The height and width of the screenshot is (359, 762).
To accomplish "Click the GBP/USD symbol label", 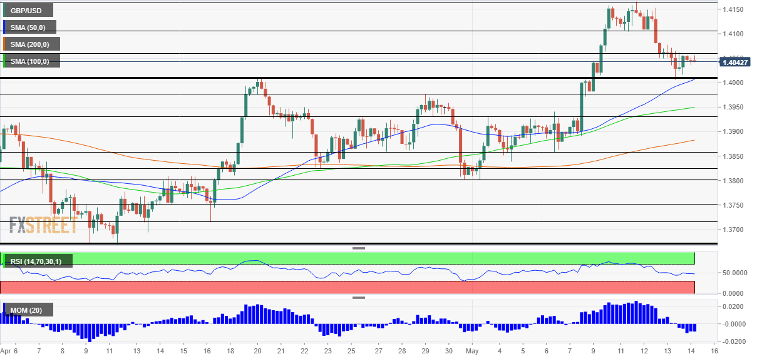I will tap(28, 10).
